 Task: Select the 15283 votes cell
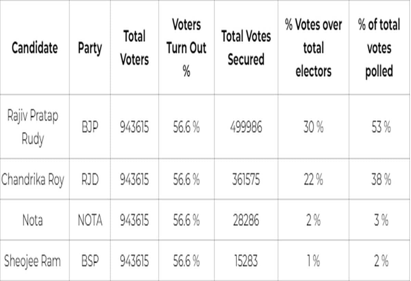click(246, 261)
